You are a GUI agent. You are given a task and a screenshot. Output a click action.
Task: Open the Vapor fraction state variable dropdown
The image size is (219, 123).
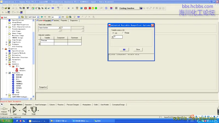[x=60, y=28]
